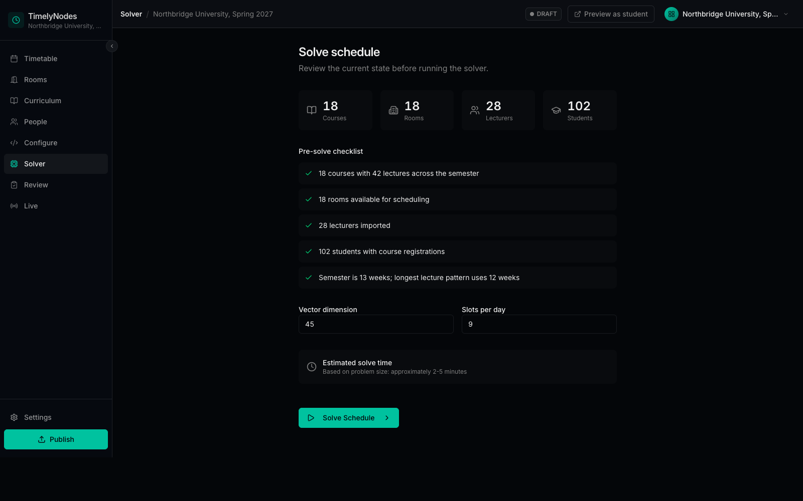Click the Solver breadcrumb
Screen dimensions: 803x501
[131, 14]
